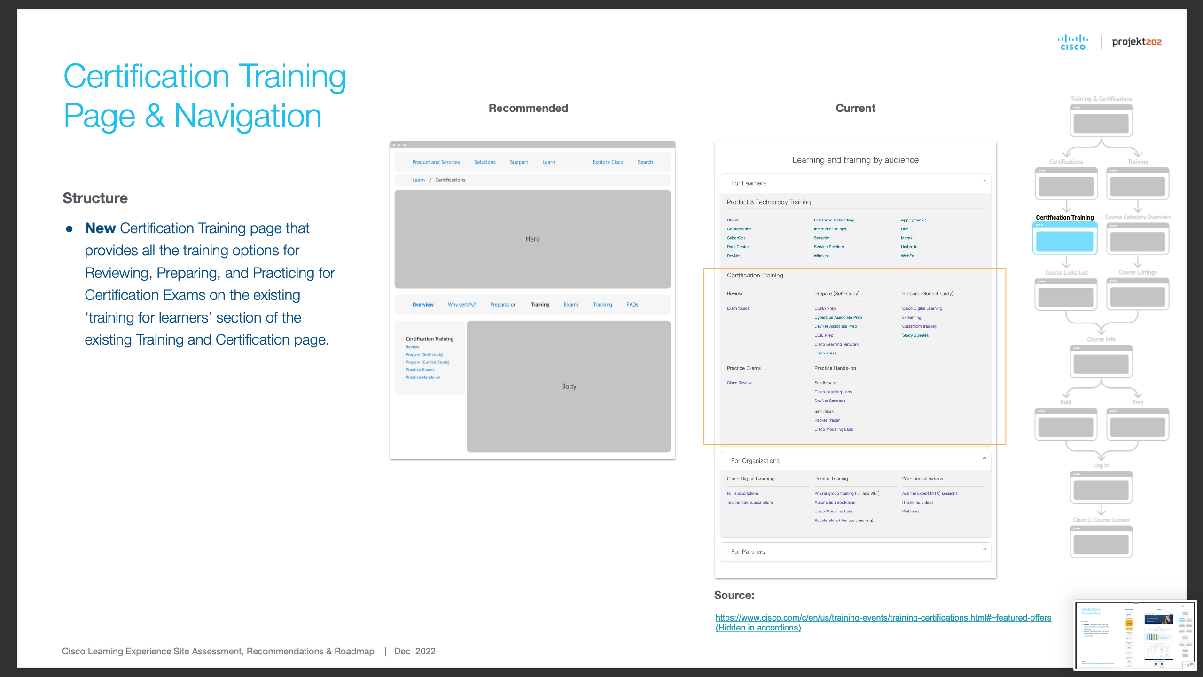Click the Packet Tracer link

pyautogui.click(x=827, y=420)
